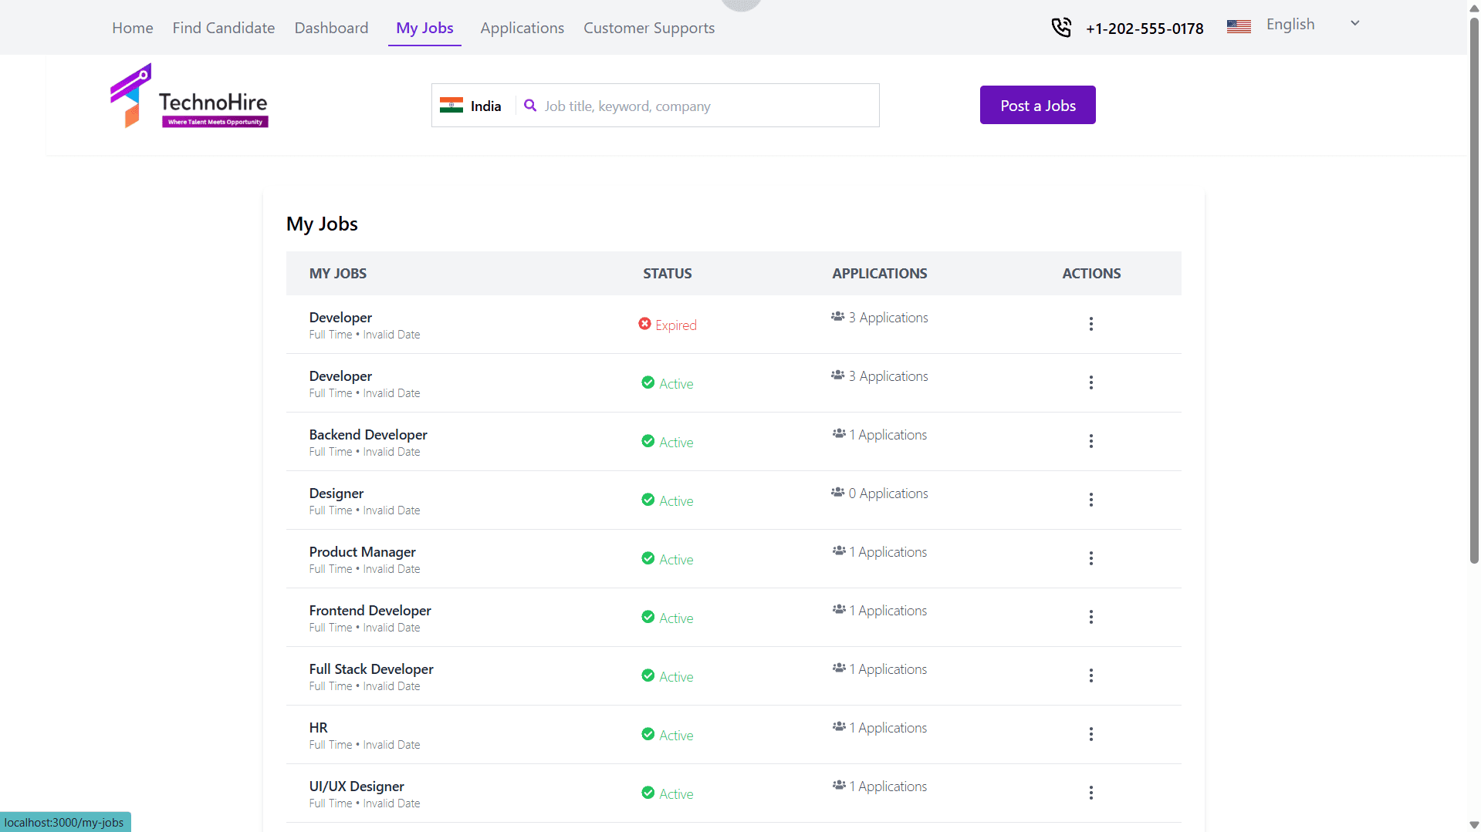Screen dimensions: 1481x832
Task: View 1 Applications for HR job
Action: tap(888, 728)
